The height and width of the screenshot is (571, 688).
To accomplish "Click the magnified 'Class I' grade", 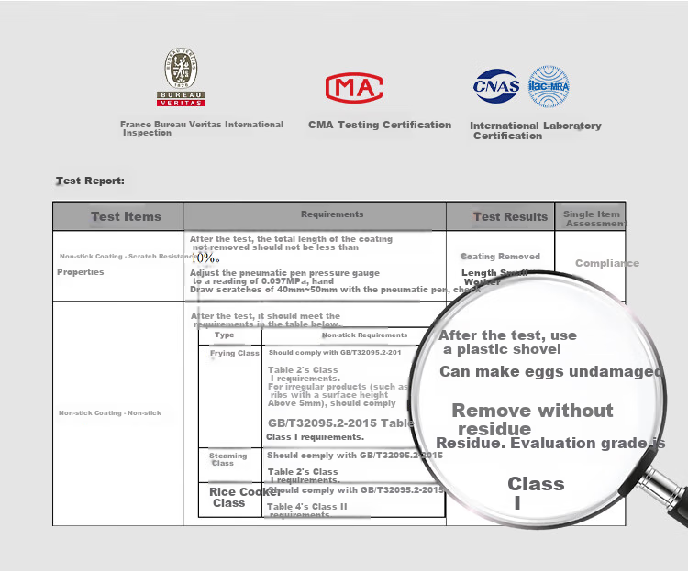I will tap(536, 493).
